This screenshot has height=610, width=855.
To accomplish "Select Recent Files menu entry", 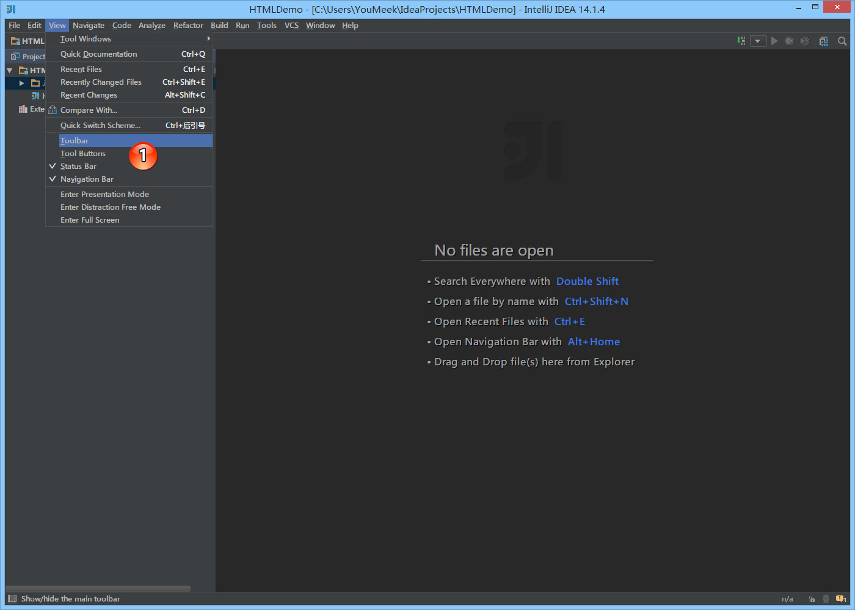I will pyautogui.click(x=81, y=70).
